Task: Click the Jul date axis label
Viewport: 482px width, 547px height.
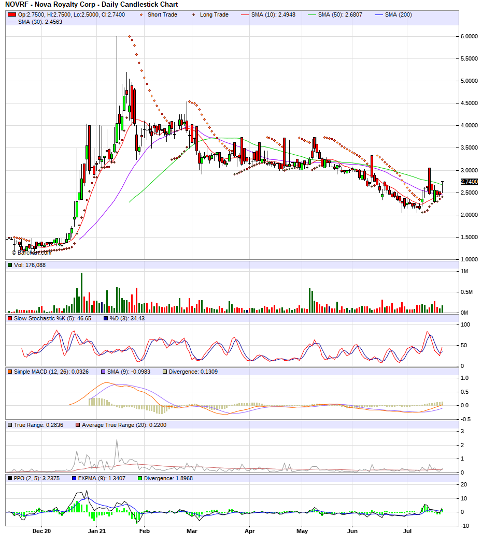Action: (407, 531)
